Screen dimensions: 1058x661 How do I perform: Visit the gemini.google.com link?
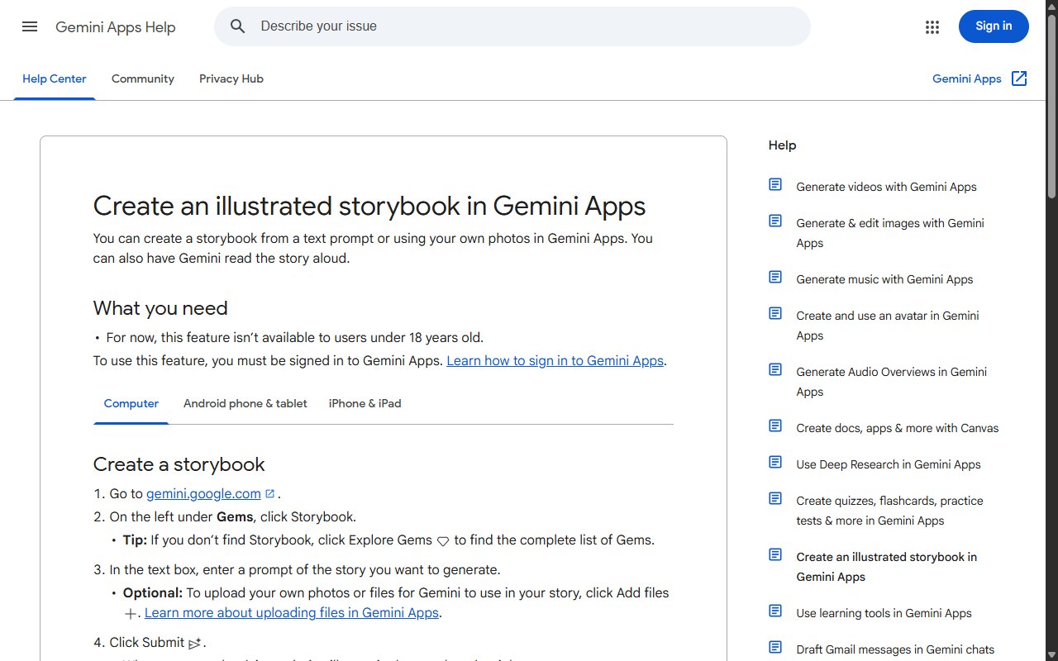click(203, 494)
